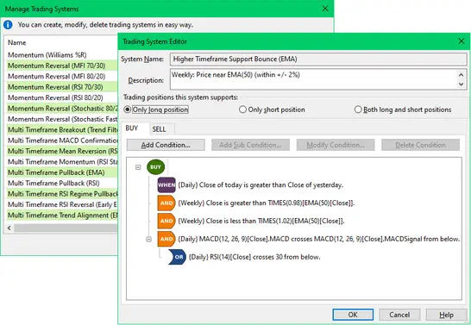Select Multi Timeframe Trend Alignment row
Screen dimensions: 471x325
click(x=62, y=216)
